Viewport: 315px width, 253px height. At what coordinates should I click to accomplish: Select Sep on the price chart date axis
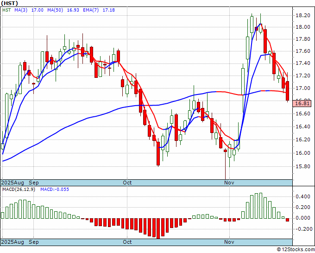coord(34,183)
